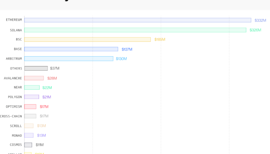This screenshot has height=154, width=270.
Task: Click the yellow BSC bar
Action: pos(87,39)
